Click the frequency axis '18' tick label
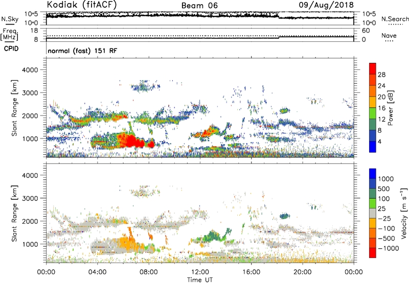Image resolution: width=409 pixels, height=283 pixels. tap(34, 31)
